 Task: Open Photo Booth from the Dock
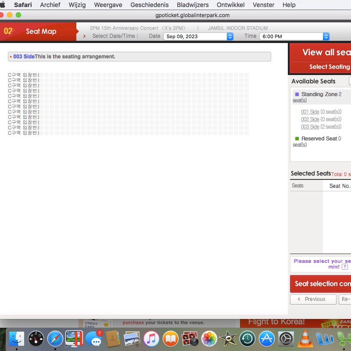(190, 338)
